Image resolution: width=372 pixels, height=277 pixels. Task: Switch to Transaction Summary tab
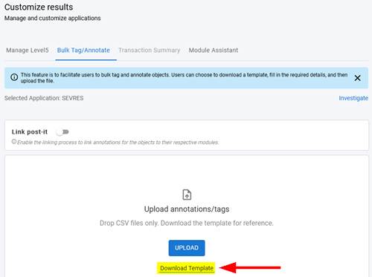150,50
